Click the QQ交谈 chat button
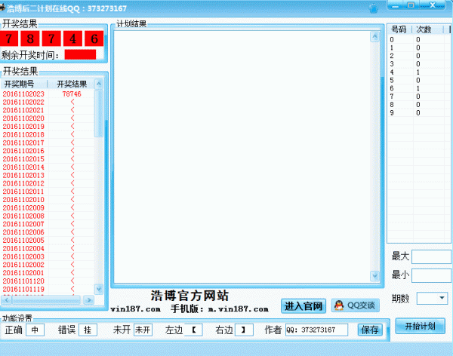453x356 pixels. (x=355, y=305)
